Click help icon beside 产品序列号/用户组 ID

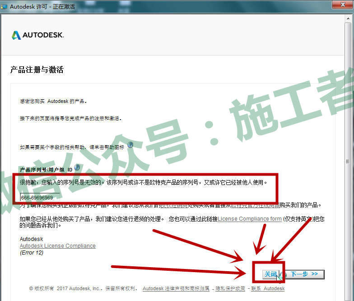pos(77,167)
